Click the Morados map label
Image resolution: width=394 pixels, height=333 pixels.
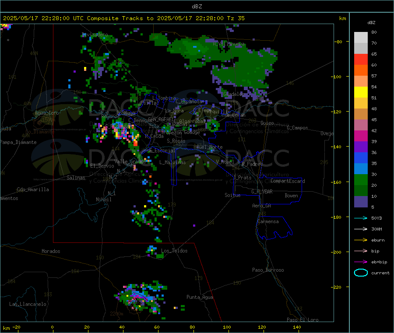51,251
